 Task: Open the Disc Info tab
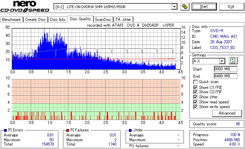click(x=58, y=20)
